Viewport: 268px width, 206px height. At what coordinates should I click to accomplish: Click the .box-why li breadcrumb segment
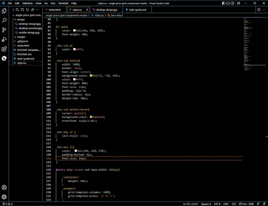click(x=115, y=15)
